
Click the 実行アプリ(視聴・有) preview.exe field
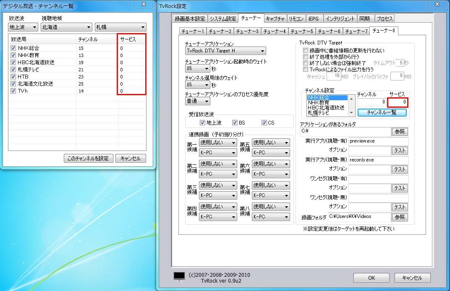(x=378, y=141)
